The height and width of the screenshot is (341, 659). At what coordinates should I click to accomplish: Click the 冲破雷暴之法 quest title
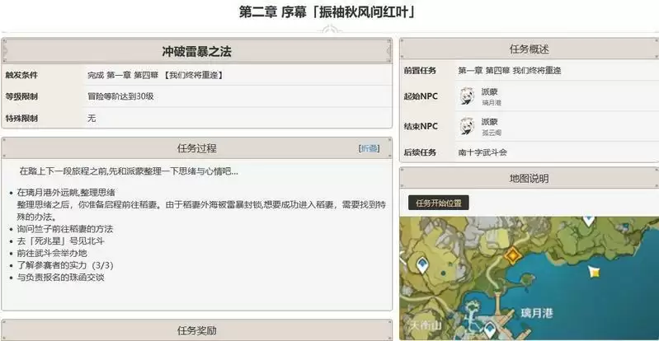pos(196,52)
